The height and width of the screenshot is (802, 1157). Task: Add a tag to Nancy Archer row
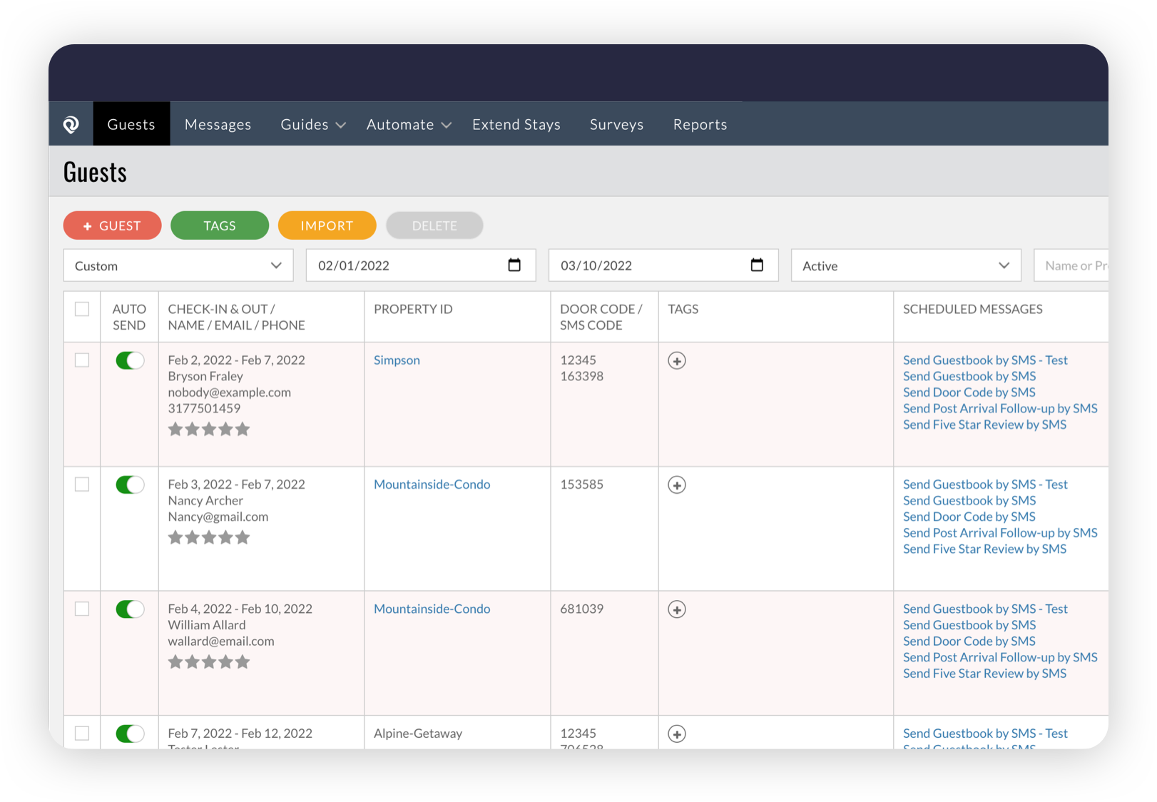click(x=677, y=485)
